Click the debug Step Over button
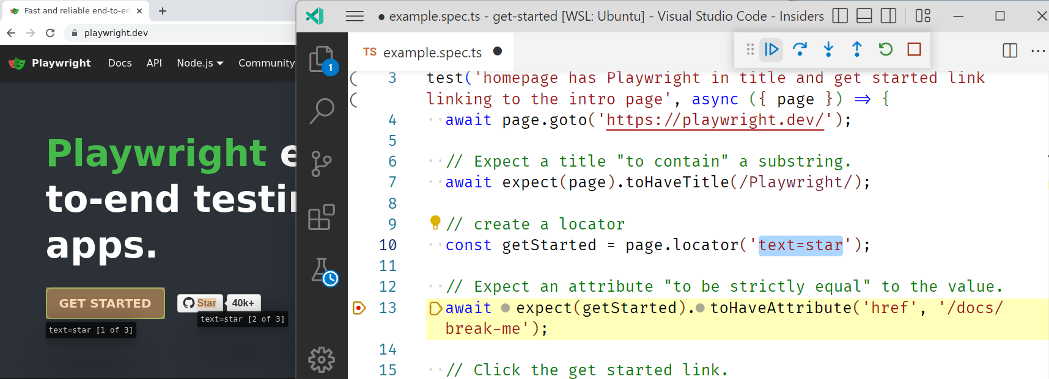Image resolution: width=1049 pixels, height=379 pixels. click(800, 49)
